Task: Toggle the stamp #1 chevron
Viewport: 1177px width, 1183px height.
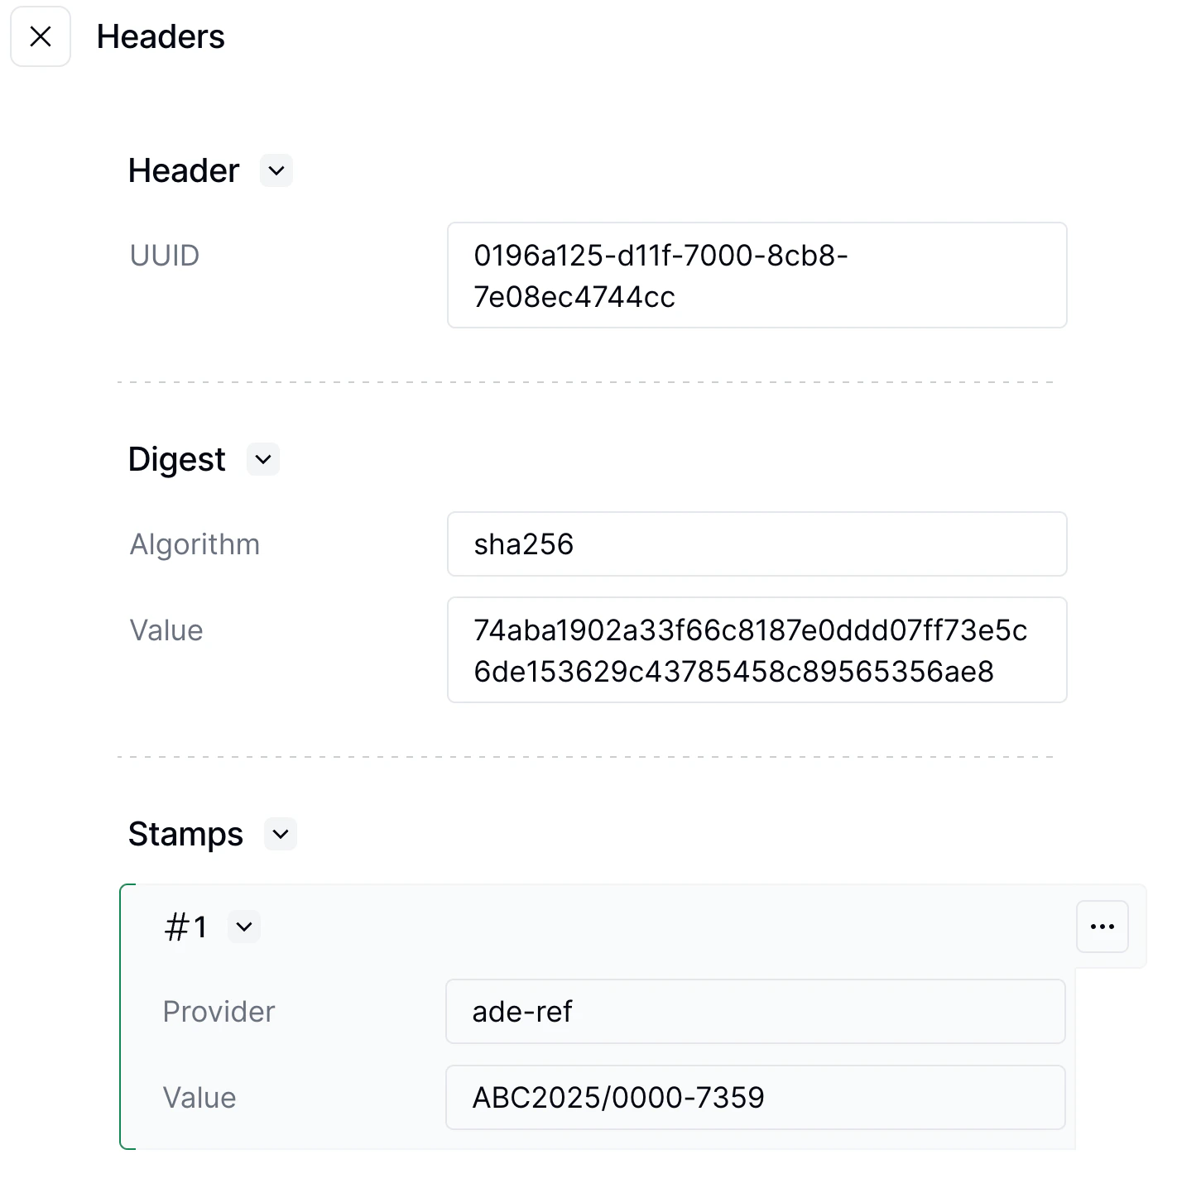Action: click(244, 927)
